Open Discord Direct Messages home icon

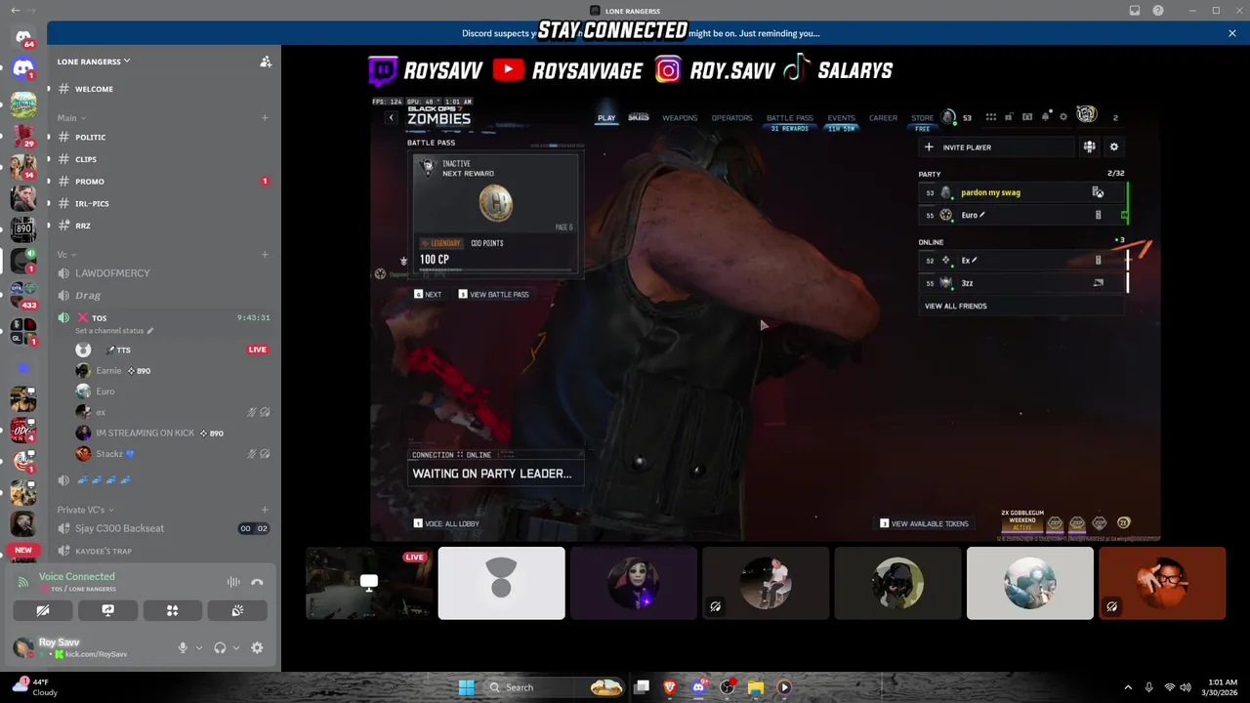coord(23,37)
